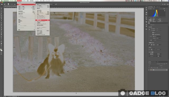The height and width of the screenshot is (97, 169).
Task: Select the Eyedropper tool
Action: click(x=1, y=19)
